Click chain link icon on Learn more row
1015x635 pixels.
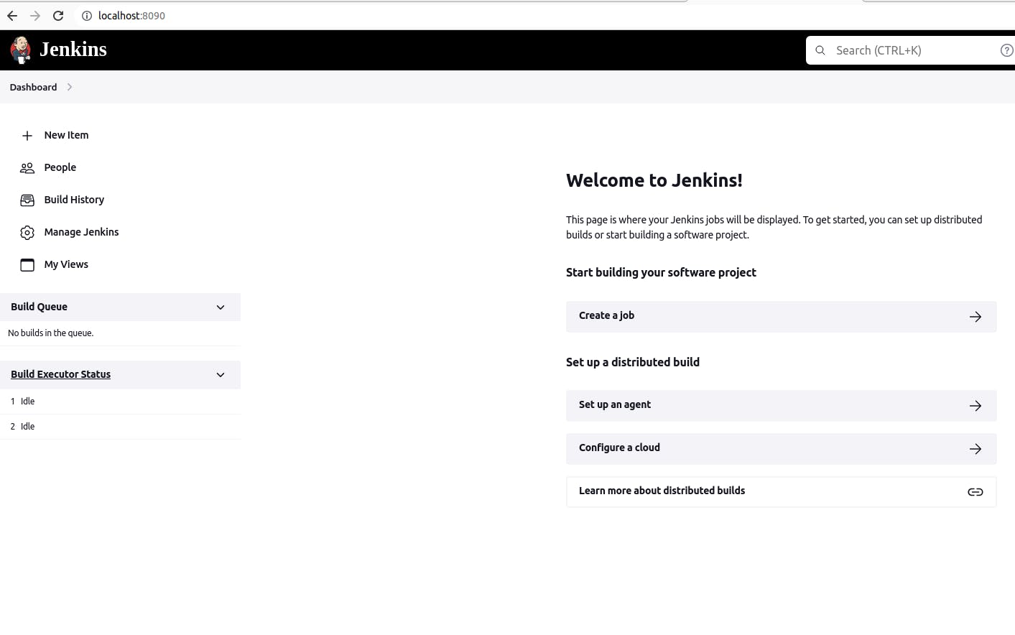975,492
